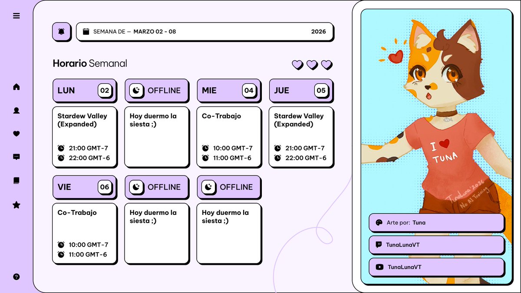Click the Horario Semanal heading
Viewport: 521px width, 293px height.
(x=90, y=63)
